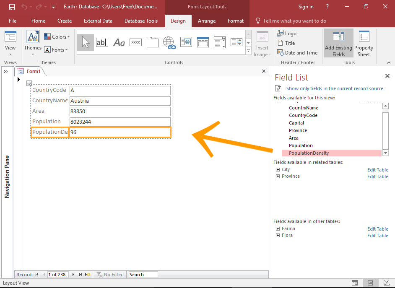Pick the Combo Box control
The image size is (395, 288).
pyautogui.click(x=220, y=42)
